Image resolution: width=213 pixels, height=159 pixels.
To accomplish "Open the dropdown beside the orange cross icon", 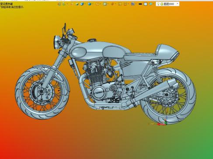I will click(115, 4).
